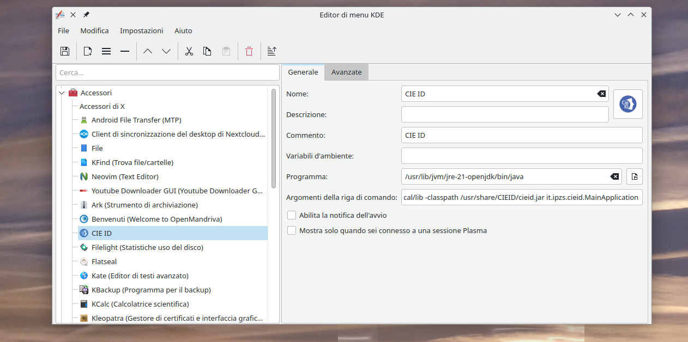Click in the Descrizione text field

tap(505, 114)
